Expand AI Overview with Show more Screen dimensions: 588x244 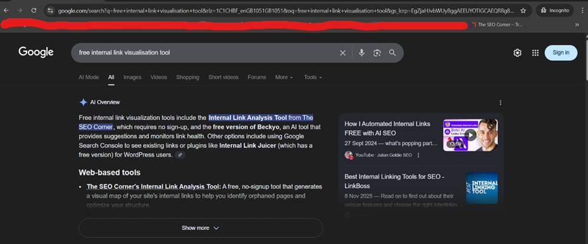201,228
